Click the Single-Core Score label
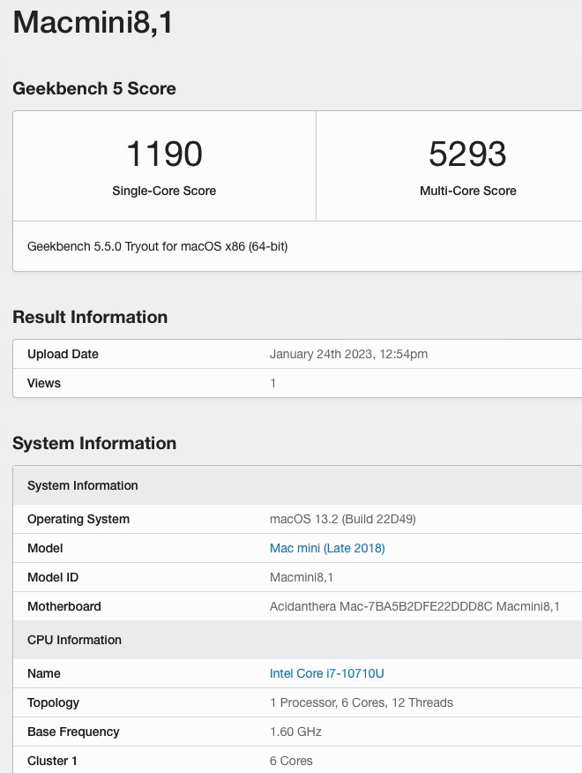This screenshot has height=773, width=582. [164, 191]
